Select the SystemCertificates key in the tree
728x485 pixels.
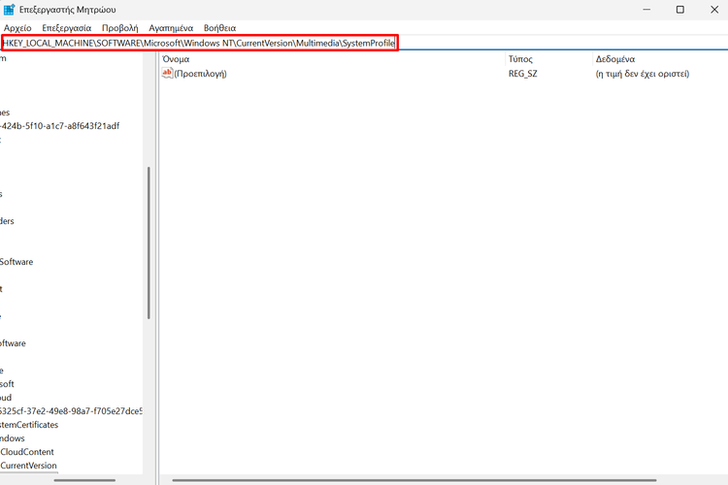[29, 425]
